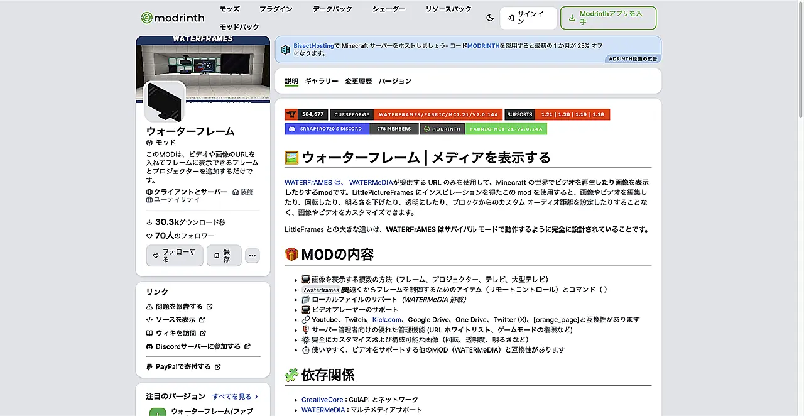The height and width of the screenshot is (416, 804).
Task: Open the Discord 778 members badge
Action: click(351, 129)
